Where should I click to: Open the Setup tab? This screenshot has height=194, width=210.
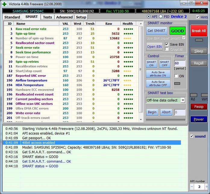click(x=81, y=17)
